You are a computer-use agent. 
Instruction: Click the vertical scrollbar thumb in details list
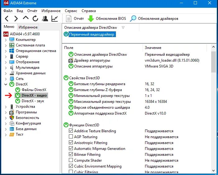tap(213, 62)
